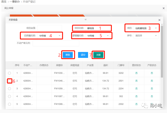Click house ID FW1099... cell
167x113 pixels.
[59, 104]
